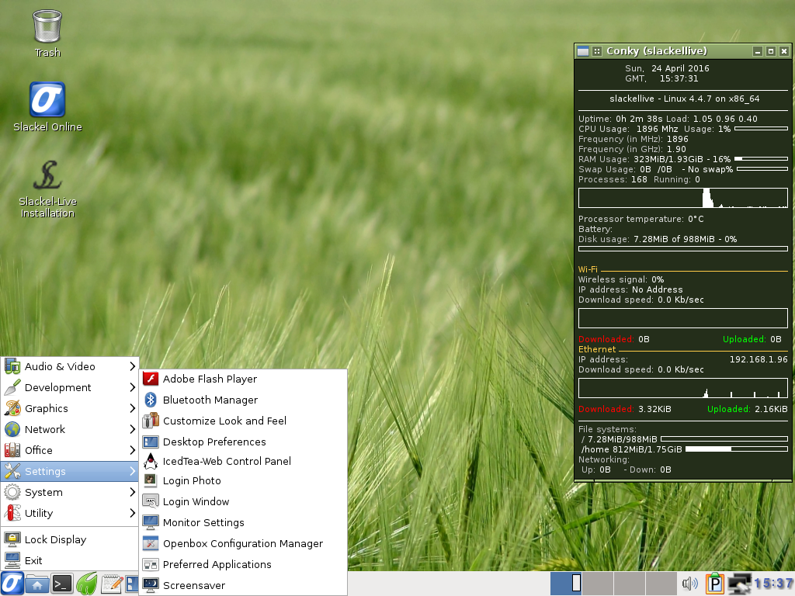Open Screensaver settings
The image size is (795, 596).
click(x=243, y=585)
